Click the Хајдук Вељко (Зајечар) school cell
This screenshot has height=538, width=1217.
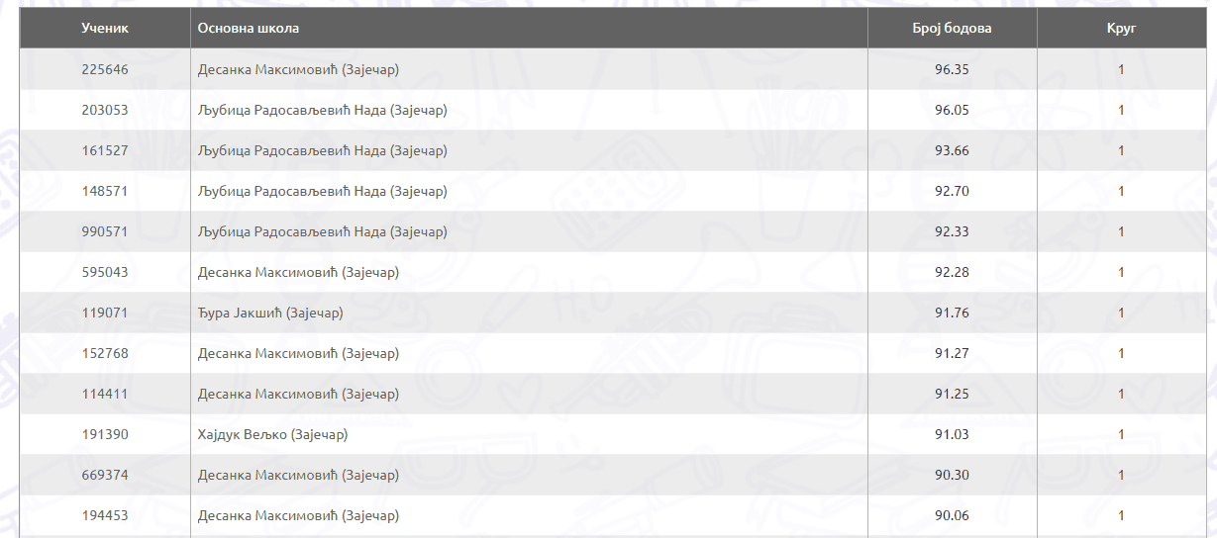coord(273,434)
